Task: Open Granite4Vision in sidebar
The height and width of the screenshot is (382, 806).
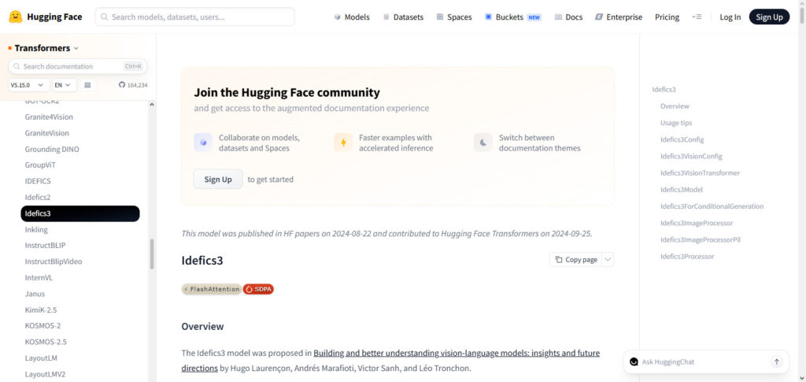Action: click(49, 117)
